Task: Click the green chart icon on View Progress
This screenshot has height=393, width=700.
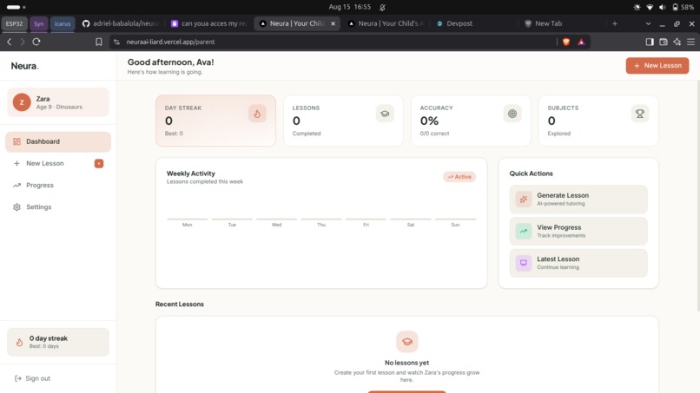Action: click(x=523, y=231)
